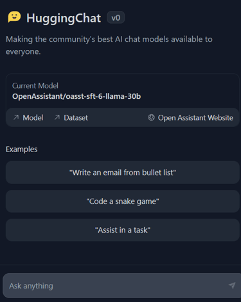This screenshot has height=302, width=241.
Task: Click the v0 version badge
Action: (x=116, y=17)
